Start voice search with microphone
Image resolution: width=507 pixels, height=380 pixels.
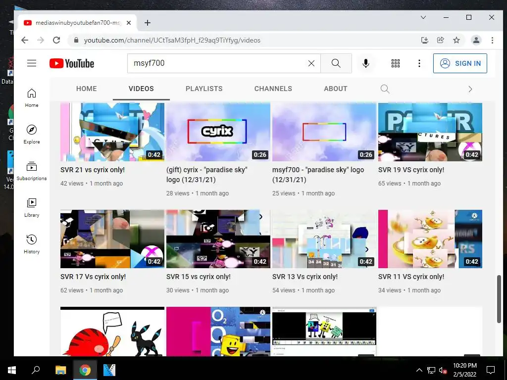coord(366,63)
